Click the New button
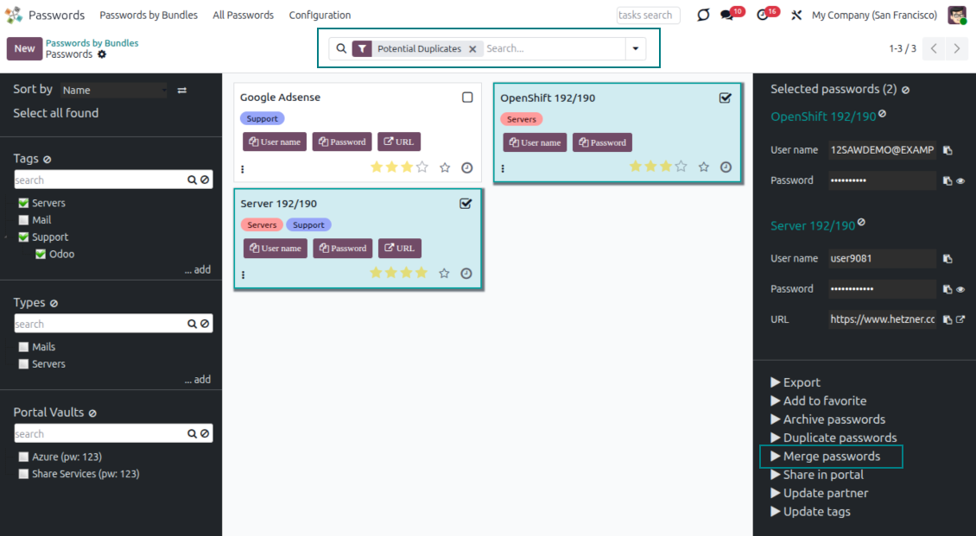The height and width of the screenshot is (536, 976). coord(24,49)
